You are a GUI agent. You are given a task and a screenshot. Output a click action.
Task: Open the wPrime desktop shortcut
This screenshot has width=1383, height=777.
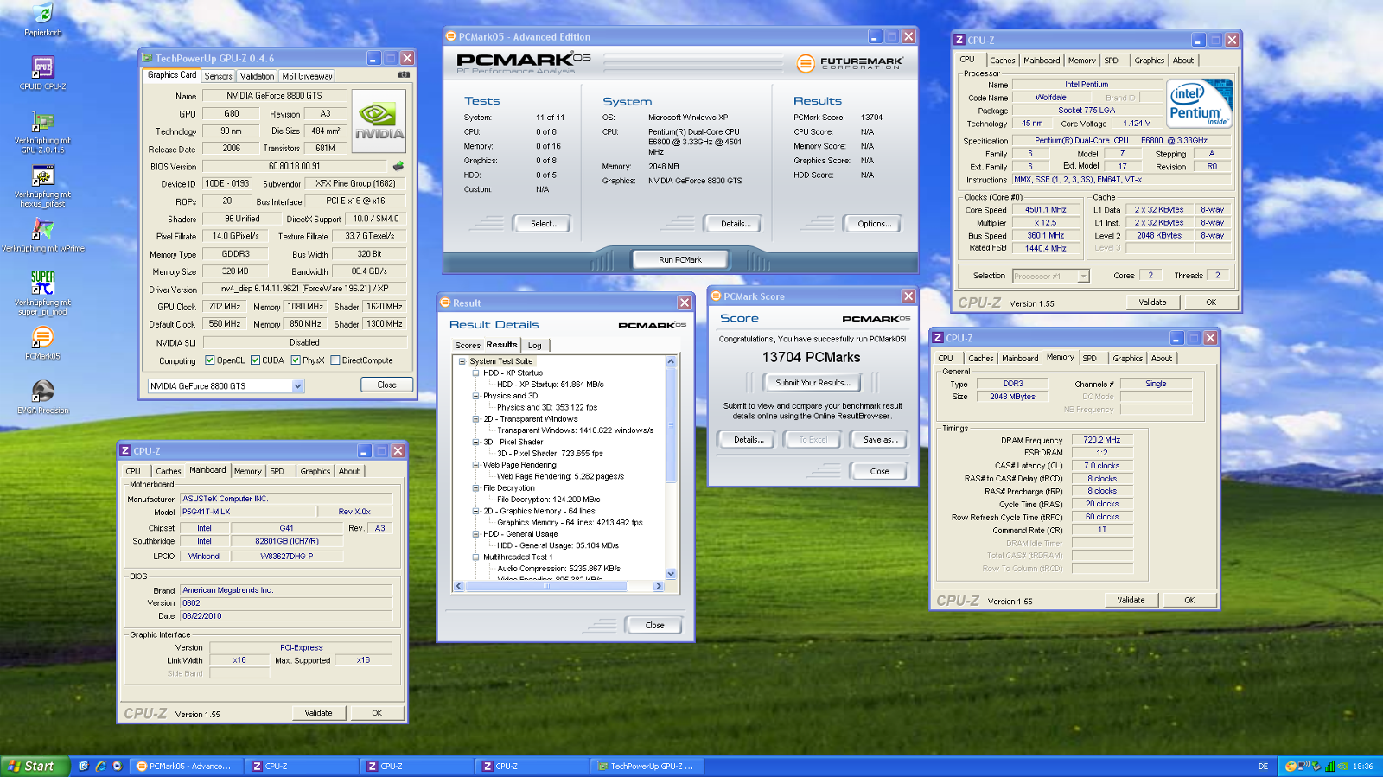(x=42, y=230)
